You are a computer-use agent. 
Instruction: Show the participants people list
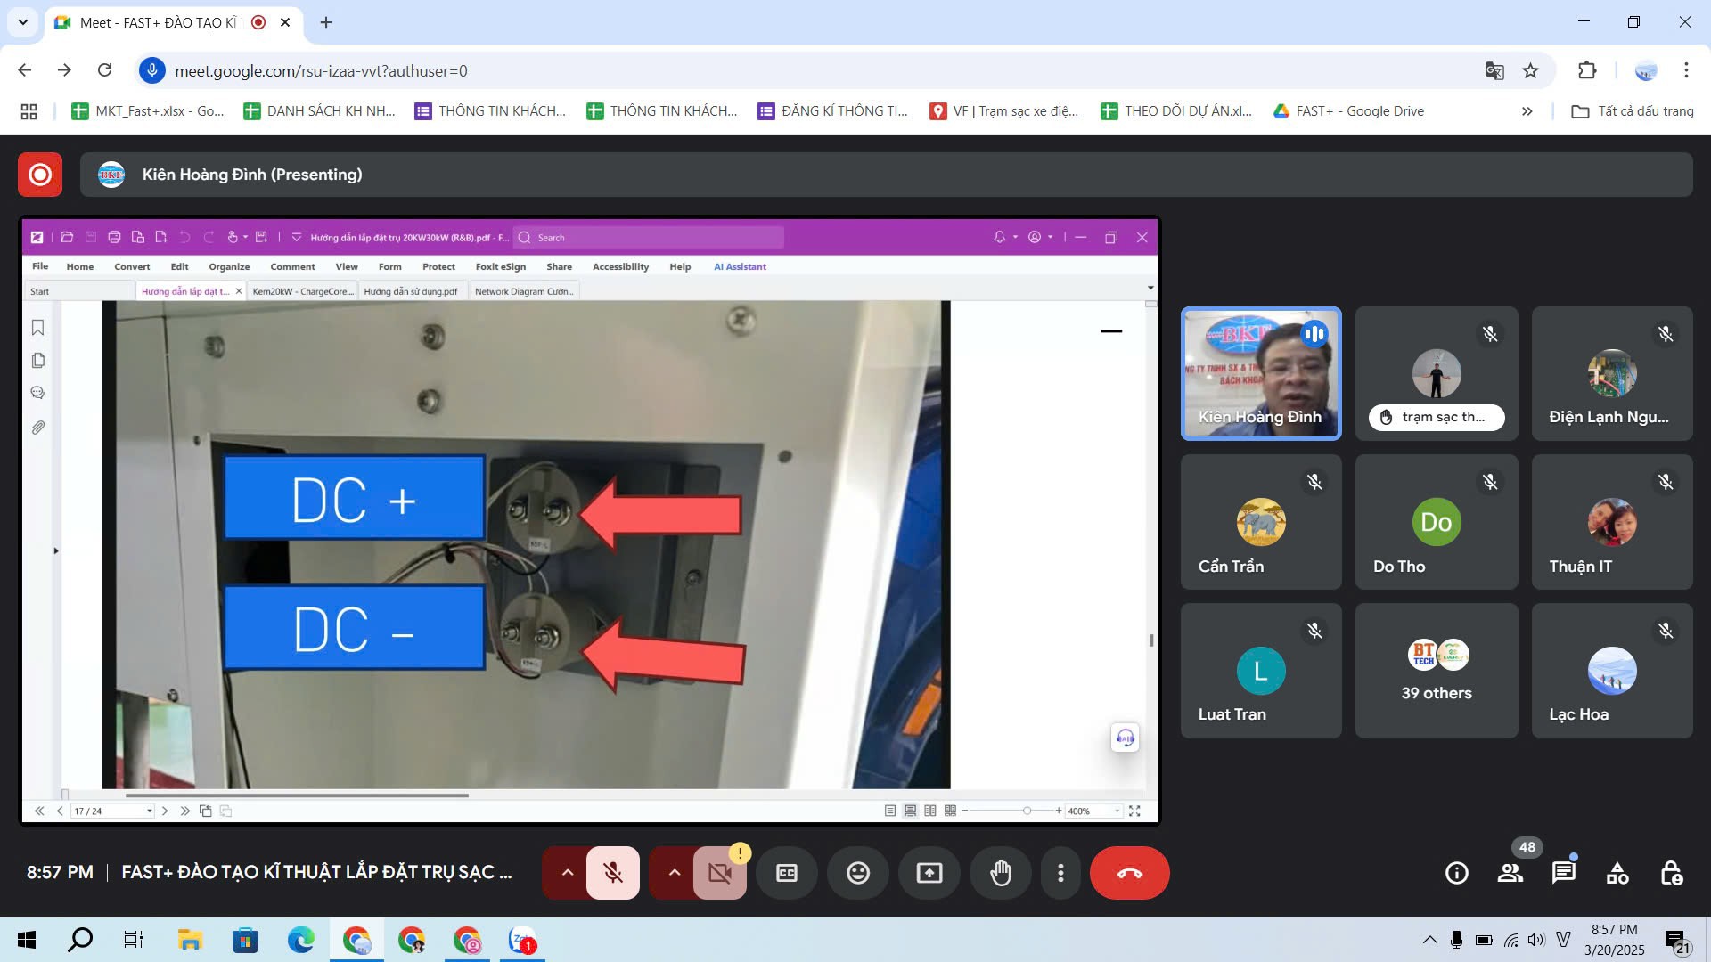pos(1510,873)
